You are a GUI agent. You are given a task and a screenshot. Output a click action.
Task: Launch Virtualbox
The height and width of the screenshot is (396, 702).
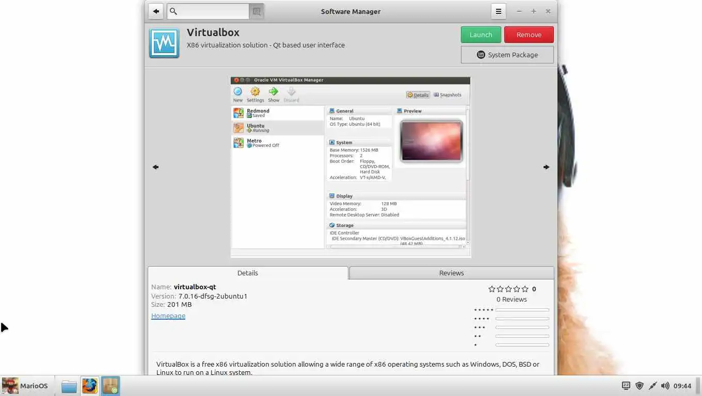[x=481, y=35]
